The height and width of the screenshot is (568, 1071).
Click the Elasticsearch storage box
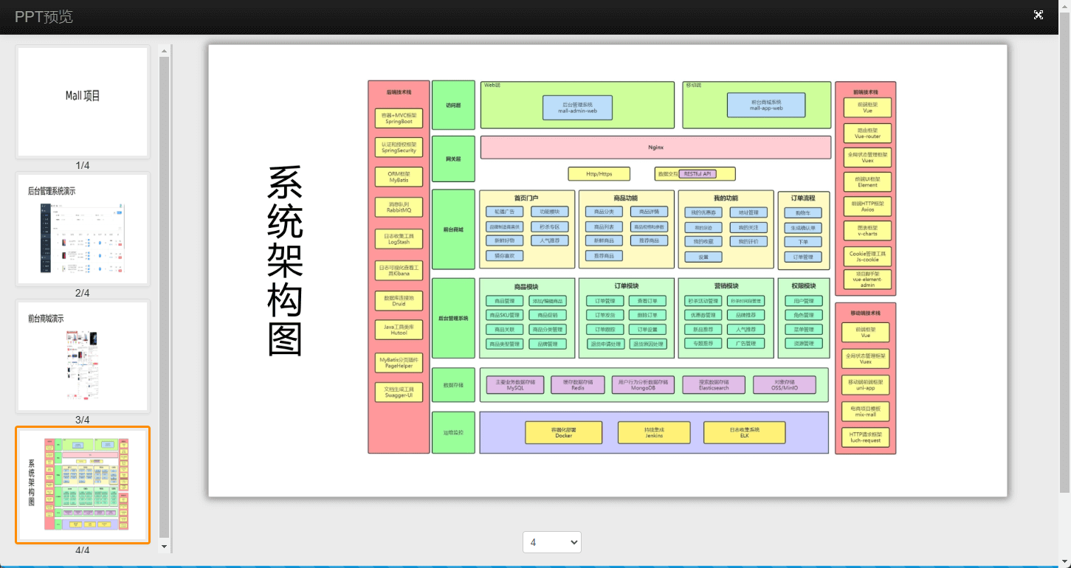click(x=714, y=385)
